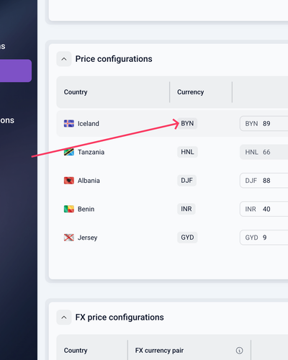Click the Benin flag icon
The width and height of the screenshot is (288, 360).
coord(69,209)
